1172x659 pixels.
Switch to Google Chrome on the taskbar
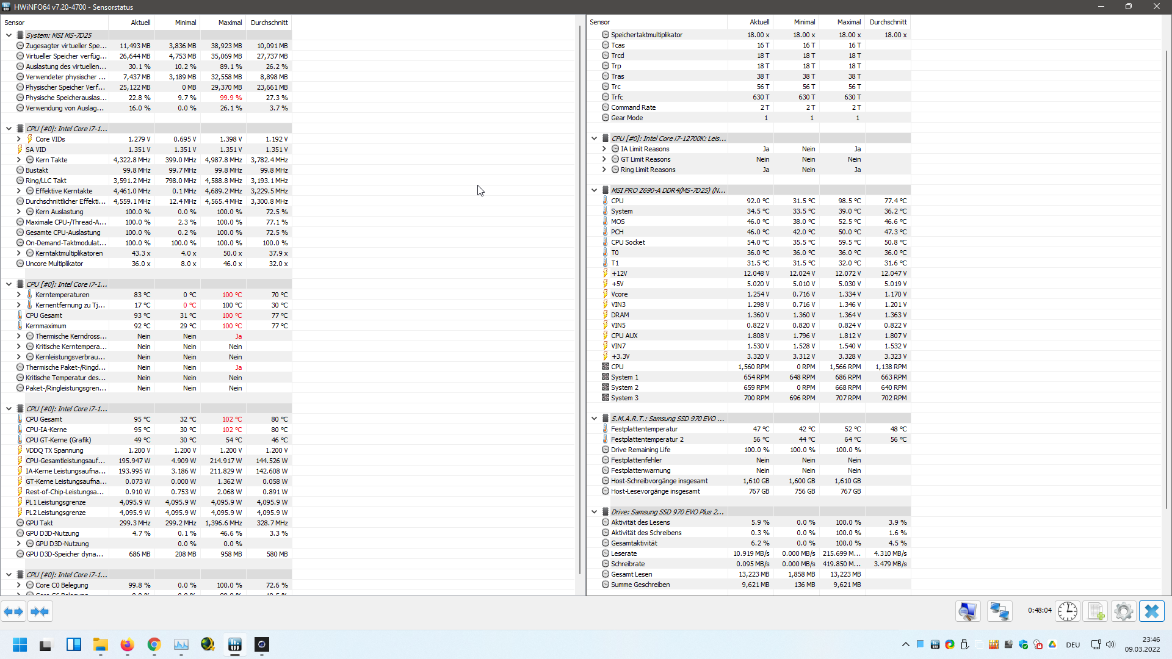(154, 644)
